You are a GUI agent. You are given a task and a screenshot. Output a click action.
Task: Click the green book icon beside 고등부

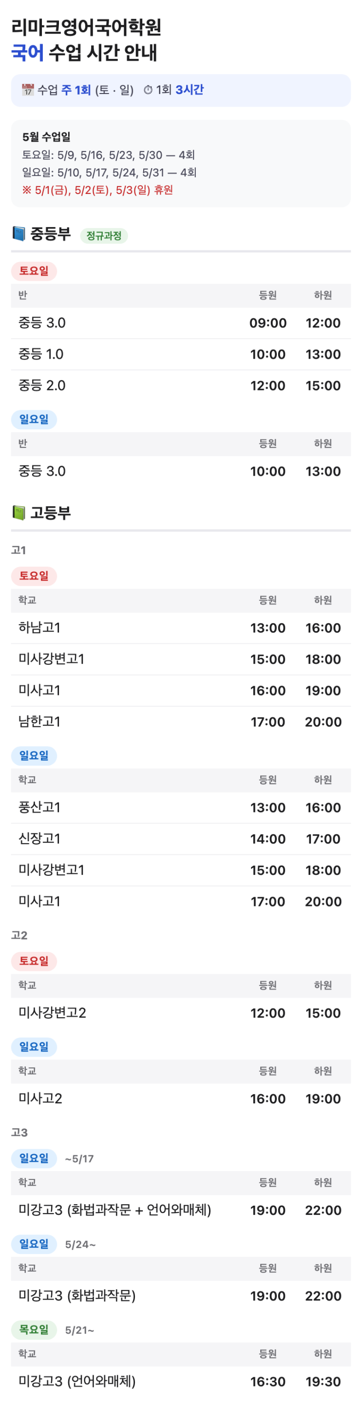pyautogui.click(x=19, y=513)
